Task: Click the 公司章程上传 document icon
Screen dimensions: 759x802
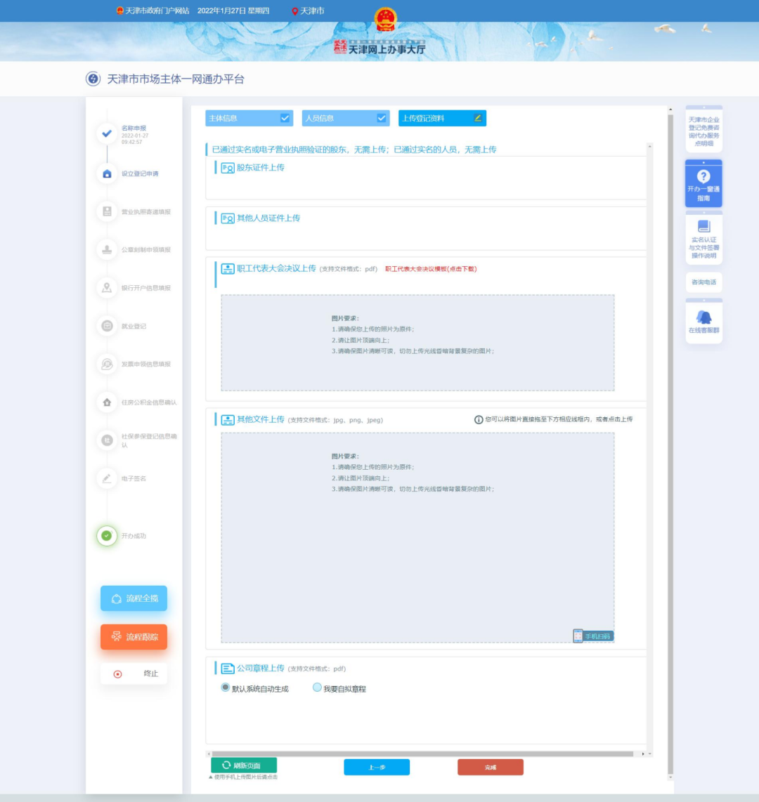Action: (227, 669)
